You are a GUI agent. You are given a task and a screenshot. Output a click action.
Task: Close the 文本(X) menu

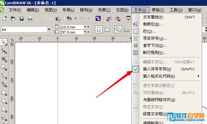tap(140, 10)
